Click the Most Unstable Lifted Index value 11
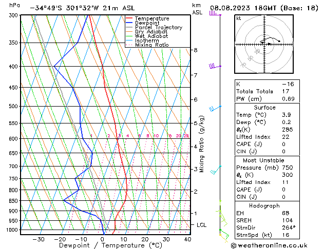 pos(286,182)
